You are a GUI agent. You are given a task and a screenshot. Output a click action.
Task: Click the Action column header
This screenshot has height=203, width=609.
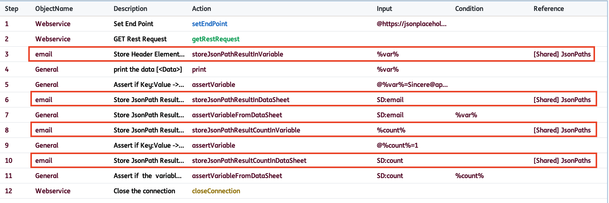pos(201,9)
